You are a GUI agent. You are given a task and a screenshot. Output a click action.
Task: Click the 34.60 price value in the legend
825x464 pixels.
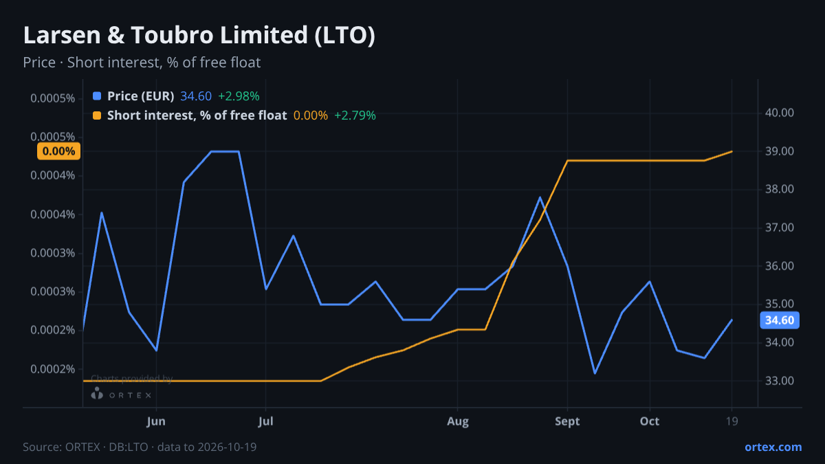pos(196,96)
